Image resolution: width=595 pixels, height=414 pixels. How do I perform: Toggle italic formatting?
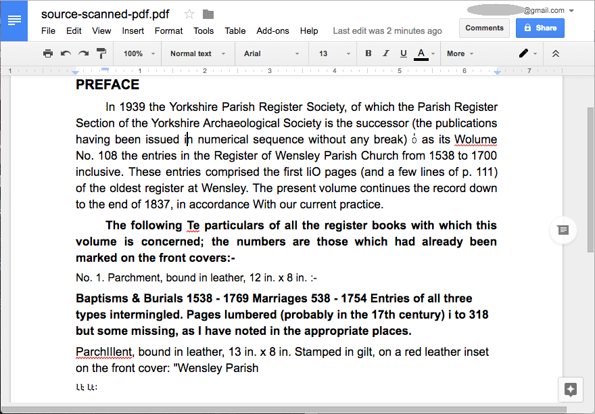386,53
